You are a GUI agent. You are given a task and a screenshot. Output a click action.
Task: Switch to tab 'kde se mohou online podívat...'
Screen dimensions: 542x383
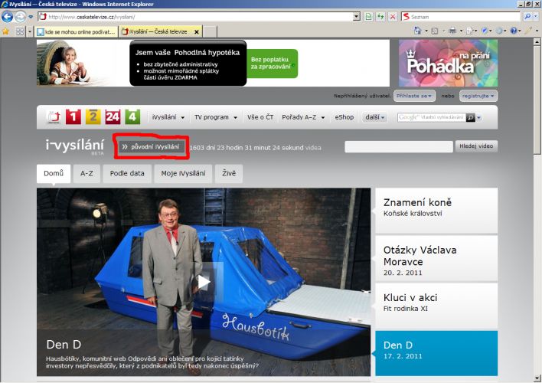click(x=76, y=31)
